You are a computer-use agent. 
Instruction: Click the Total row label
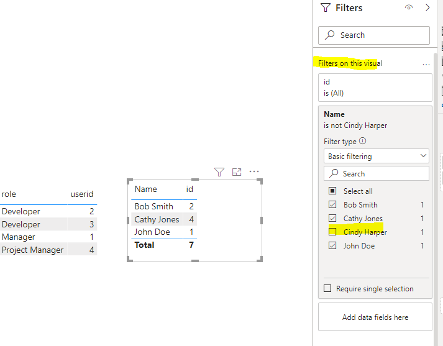tap(144, 245)
